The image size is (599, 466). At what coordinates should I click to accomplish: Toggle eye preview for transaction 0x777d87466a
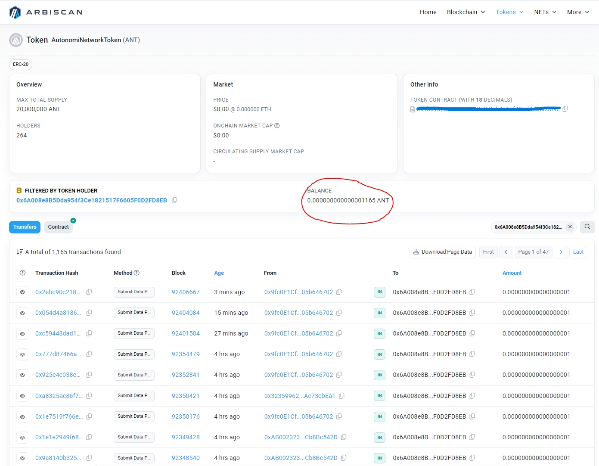click(x=22, y=354)
